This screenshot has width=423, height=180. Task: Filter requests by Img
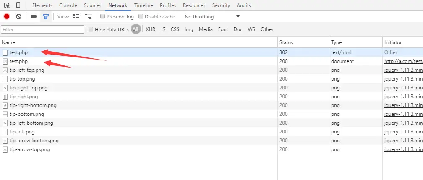189,29
